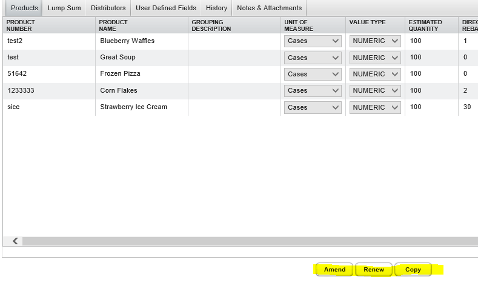The image size is (478, 297).
Task: Click the Amend button
Action: tap(334, 270)
